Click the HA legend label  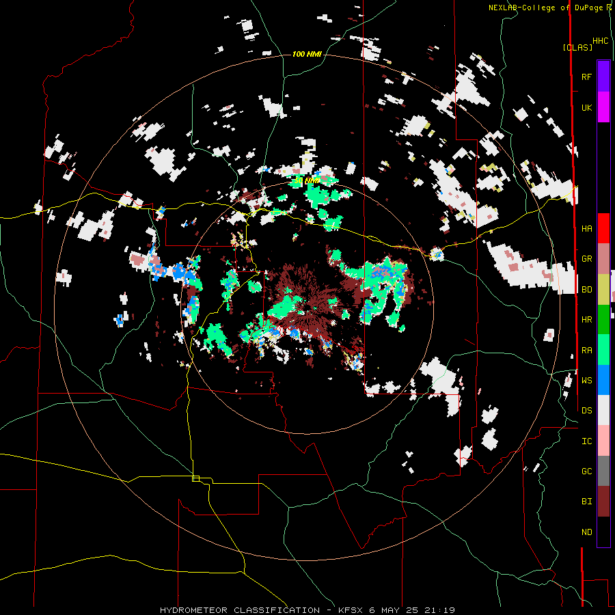586,228
